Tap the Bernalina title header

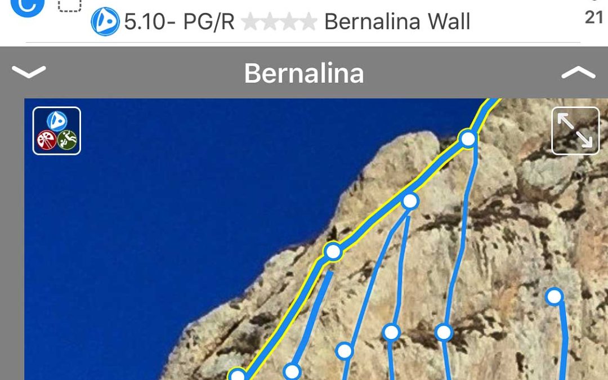tap(304, 73)
